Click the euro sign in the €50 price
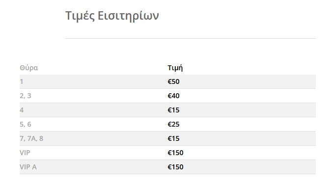The width and height of the screenshot is (329, 188). tap(169, 81)
